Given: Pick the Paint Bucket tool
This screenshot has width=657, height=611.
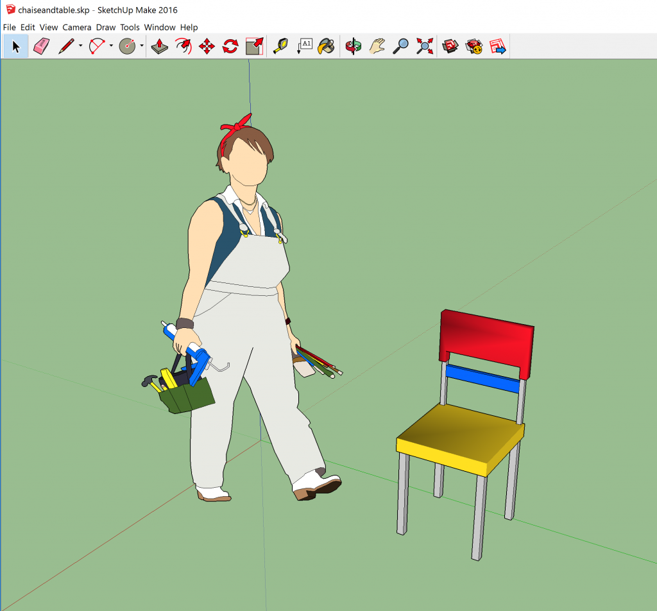Looking at the screenshot, I should point(327,46).
